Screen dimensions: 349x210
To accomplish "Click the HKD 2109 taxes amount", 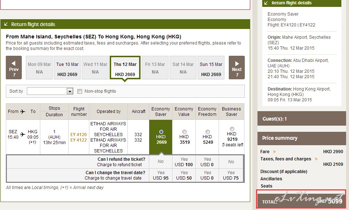I will 333,164.
